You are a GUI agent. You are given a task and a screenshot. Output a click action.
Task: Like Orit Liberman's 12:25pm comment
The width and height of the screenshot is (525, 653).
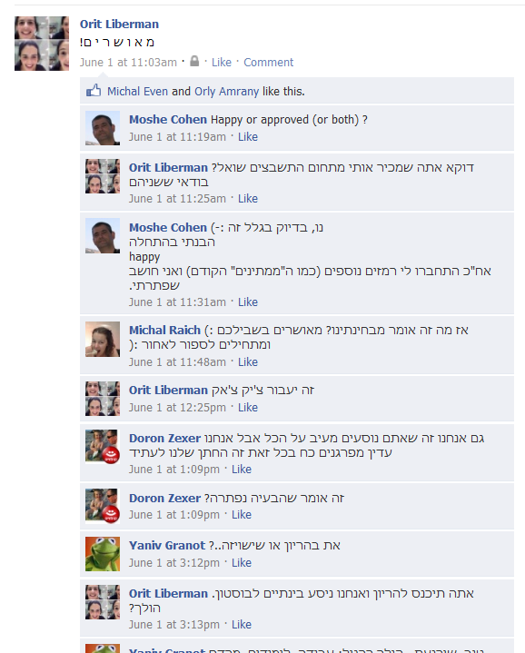tap(248, 407)
